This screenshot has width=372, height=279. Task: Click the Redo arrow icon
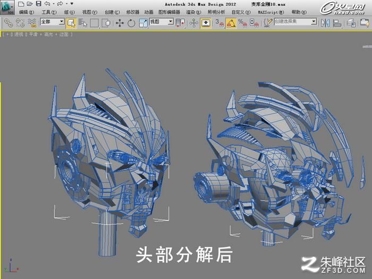coord(60,4)
